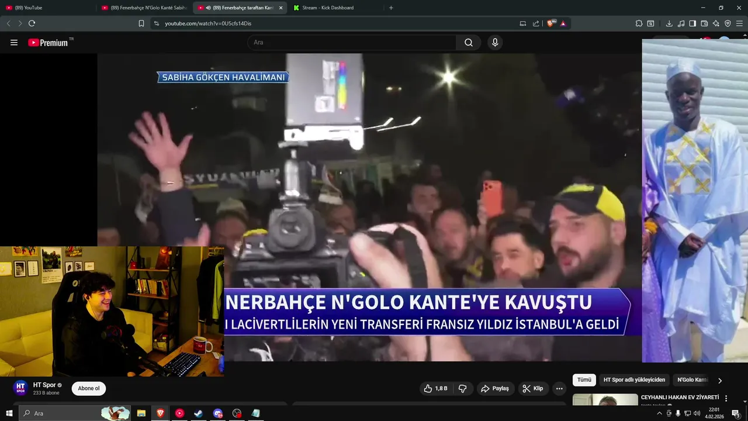Screen dimensions: 748x421
Task: Close the active 'Fenerbahçe taraftarı' tab
Action: pos(280,8)
